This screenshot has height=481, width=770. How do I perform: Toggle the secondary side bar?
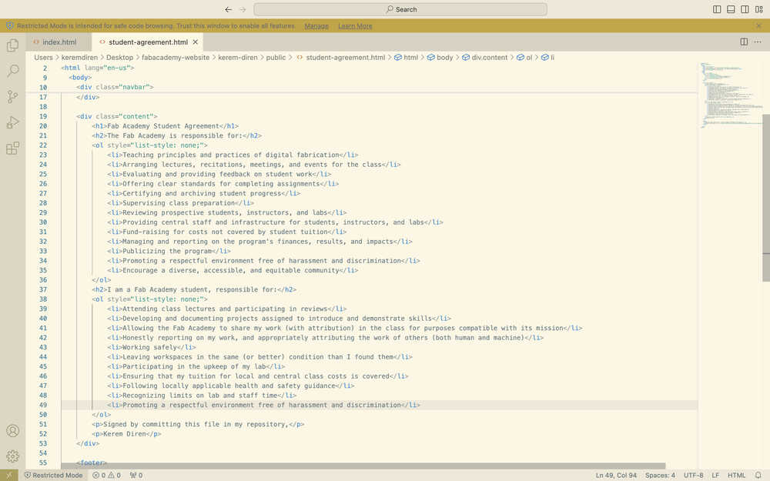[x=745, y=9]
